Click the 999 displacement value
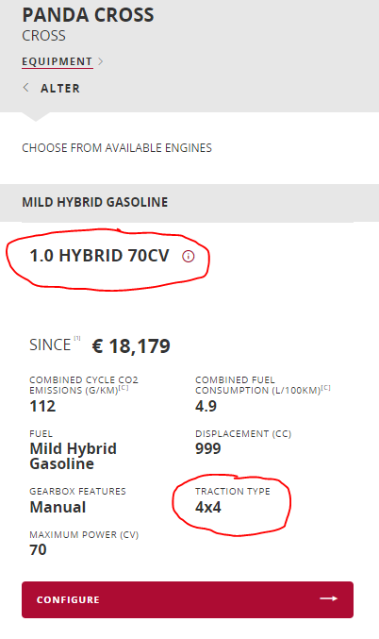 point(208,448)
